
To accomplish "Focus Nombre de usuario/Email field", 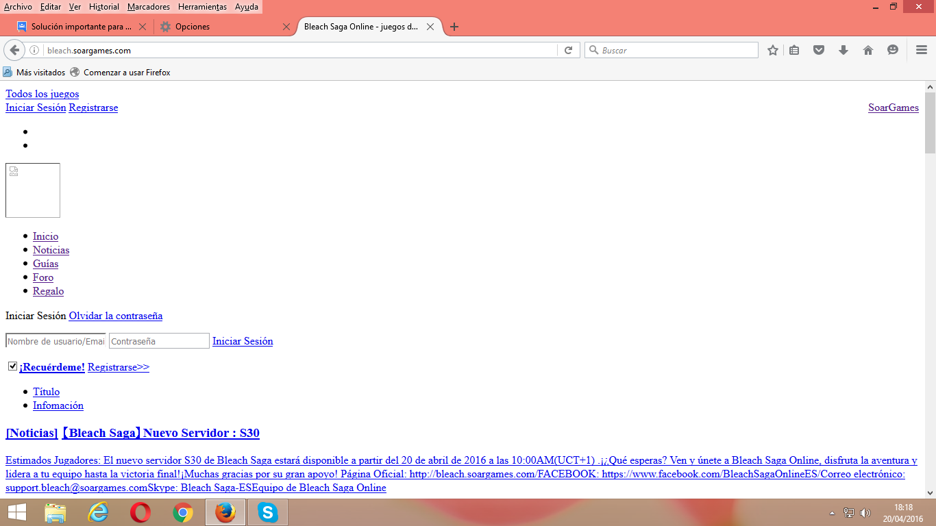I will click(56, 341).
